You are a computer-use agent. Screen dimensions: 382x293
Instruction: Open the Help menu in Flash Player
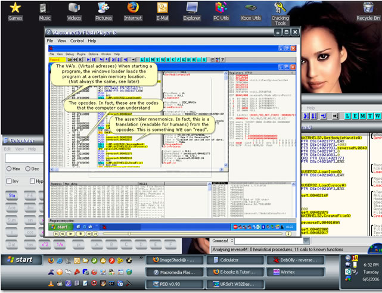[x=92, y=41]
